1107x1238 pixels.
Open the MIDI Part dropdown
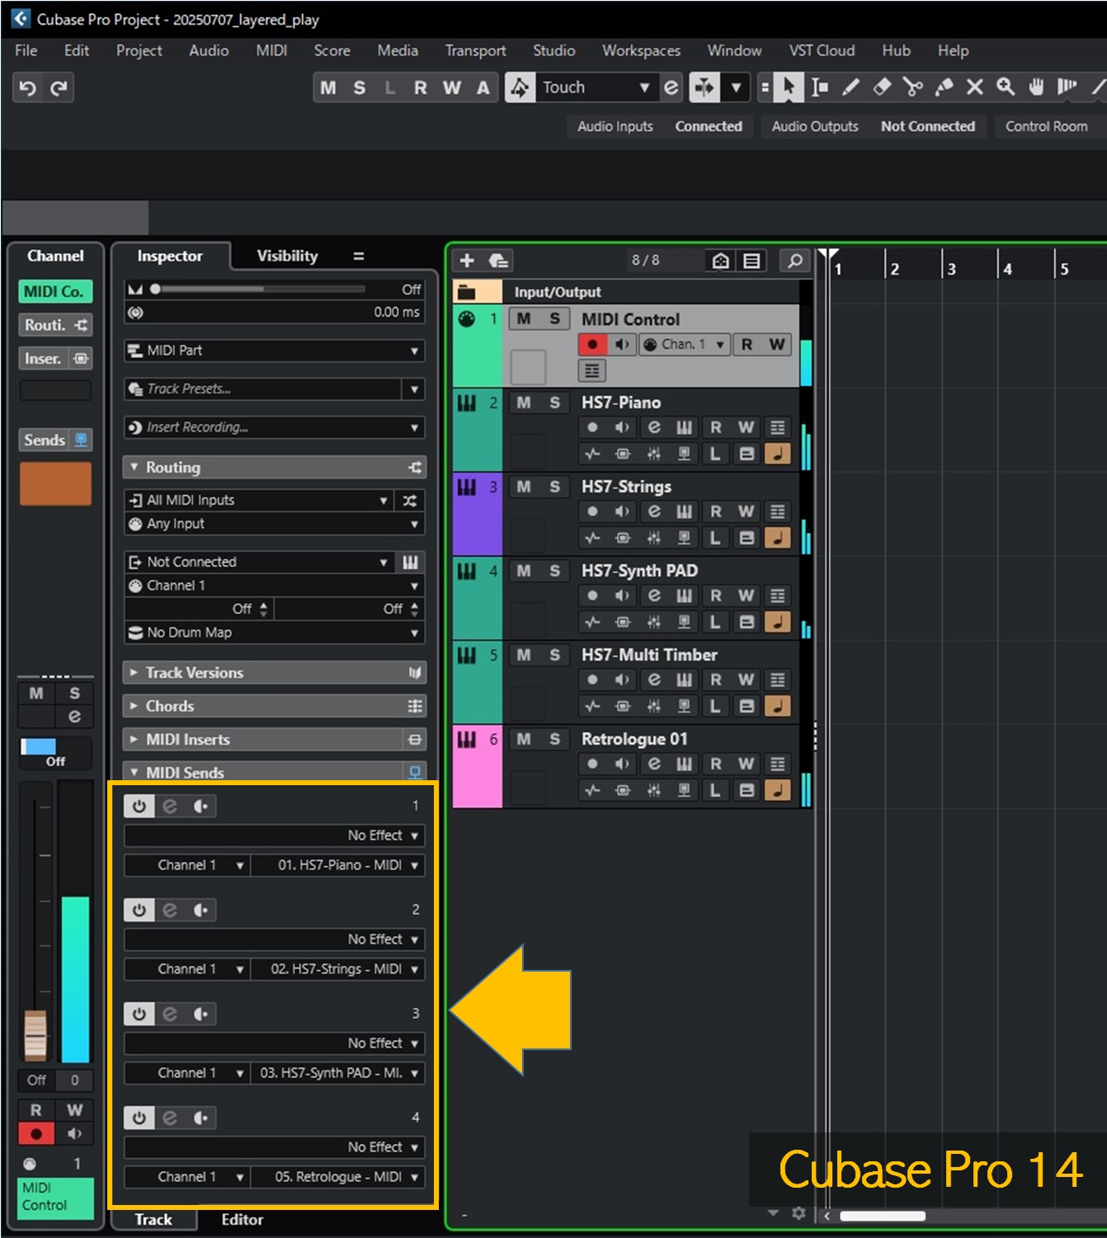[x=275, y=351]
